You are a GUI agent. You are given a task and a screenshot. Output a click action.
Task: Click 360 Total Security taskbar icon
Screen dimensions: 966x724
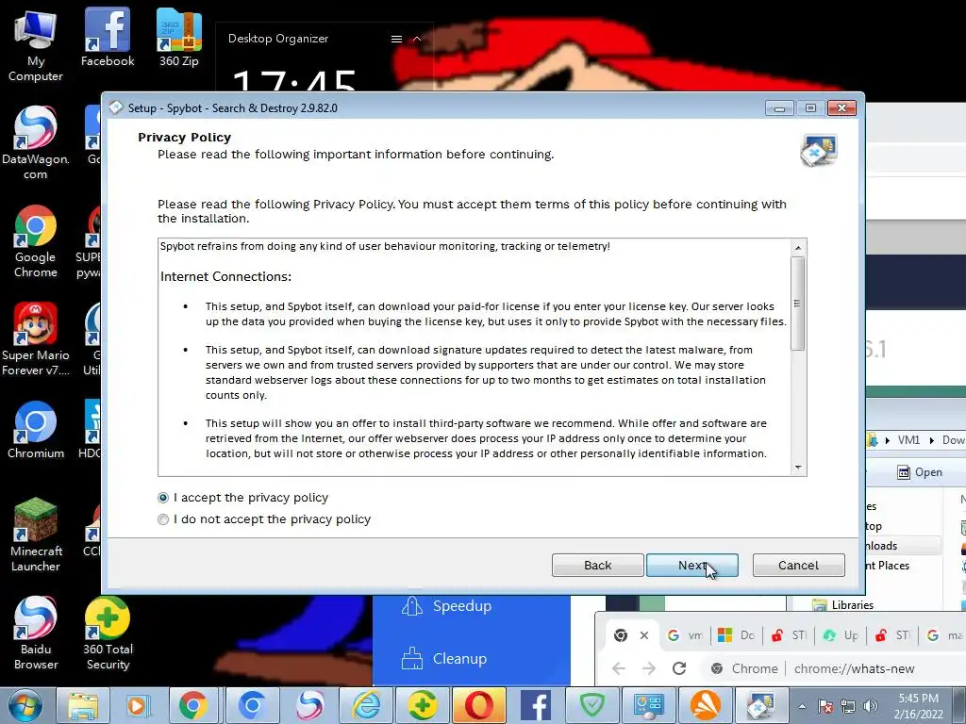[422, 705]
